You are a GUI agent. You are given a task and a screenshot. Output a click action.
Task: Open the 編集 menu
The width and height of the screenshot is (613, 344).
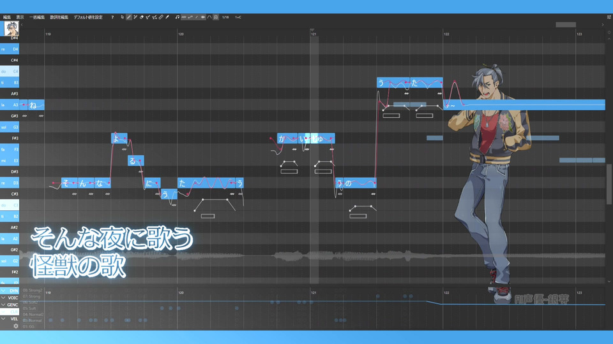coord(6,17)
